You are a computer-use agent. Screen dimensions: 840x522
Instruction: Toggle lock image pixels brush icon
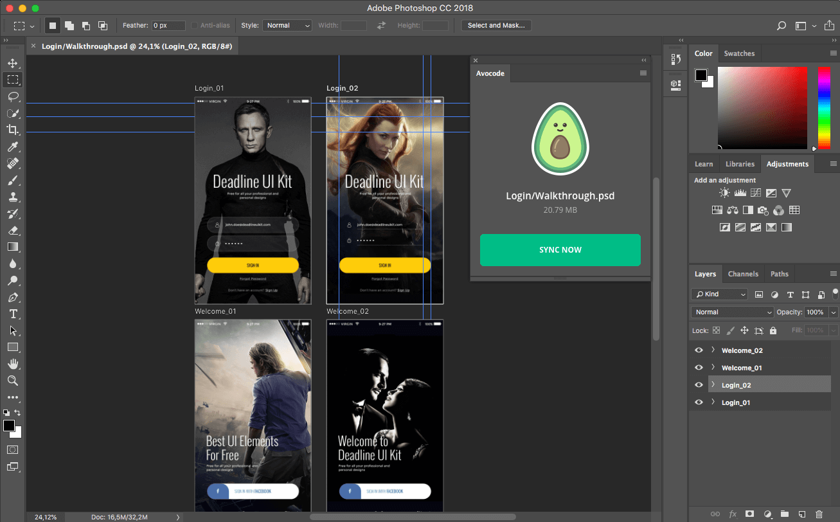(730, 330)
